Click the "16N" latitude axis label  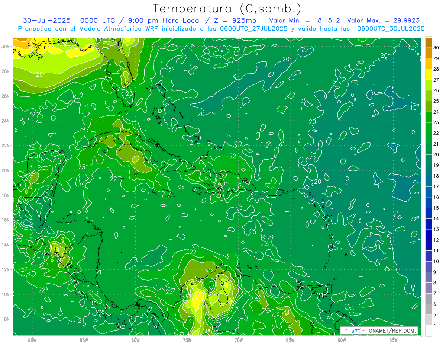pos(6,220)
